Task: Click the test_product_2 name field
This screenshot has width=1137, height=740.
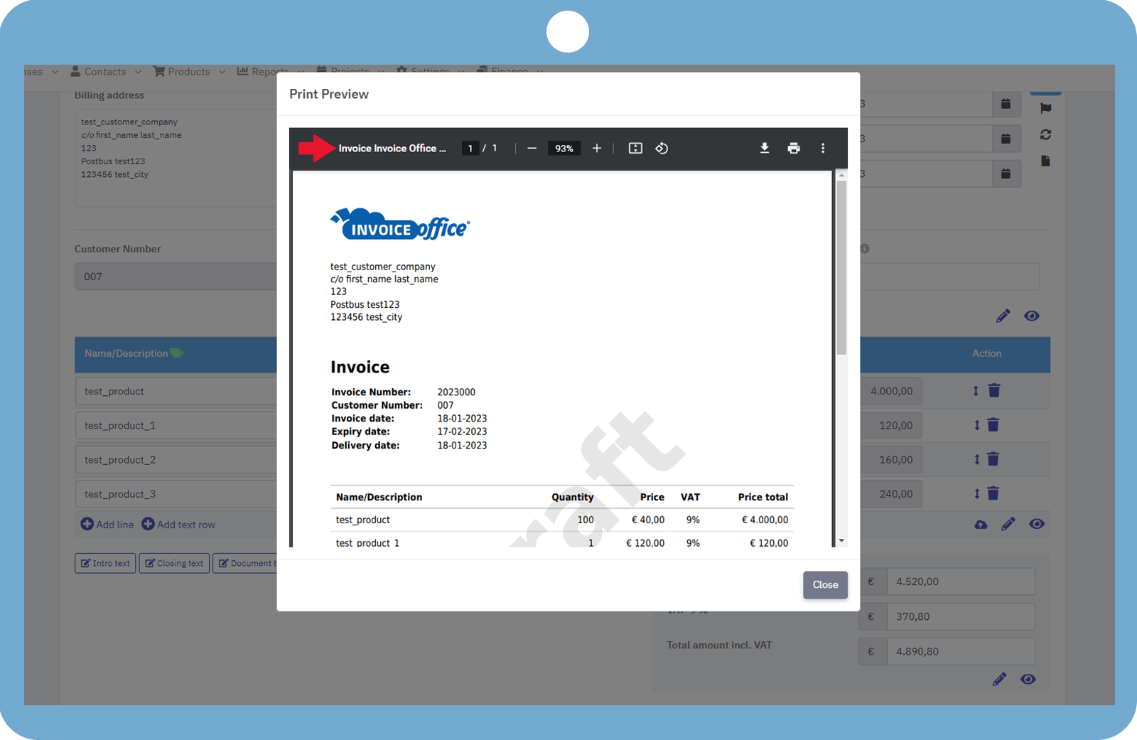Action: click(x=176, y=459)
